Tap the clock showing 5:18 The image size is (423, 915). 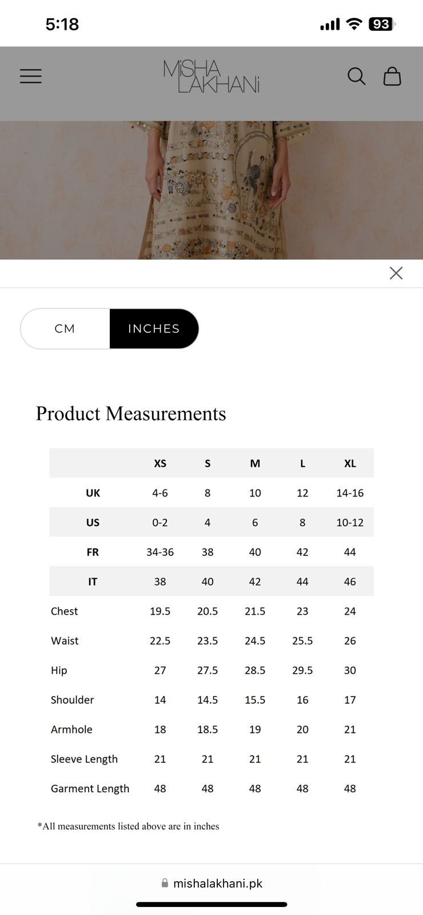click(x=62, y=24)
